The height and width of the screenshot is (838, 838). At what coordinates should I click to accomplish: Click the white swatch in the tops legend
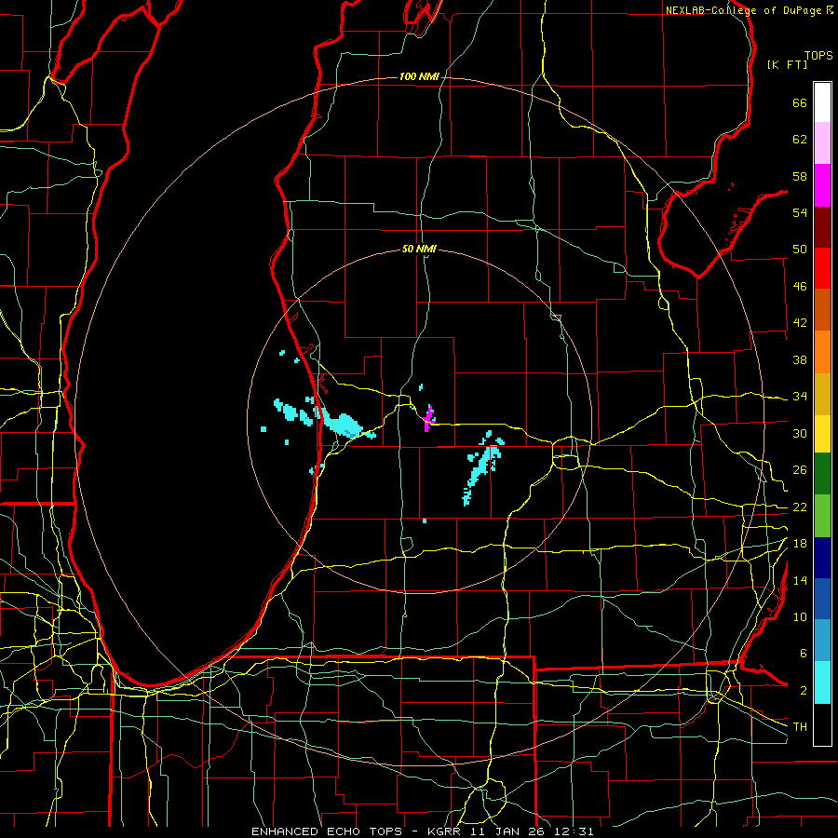822,102
